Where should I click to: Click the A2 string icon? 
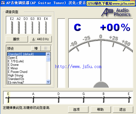point(18,27)
